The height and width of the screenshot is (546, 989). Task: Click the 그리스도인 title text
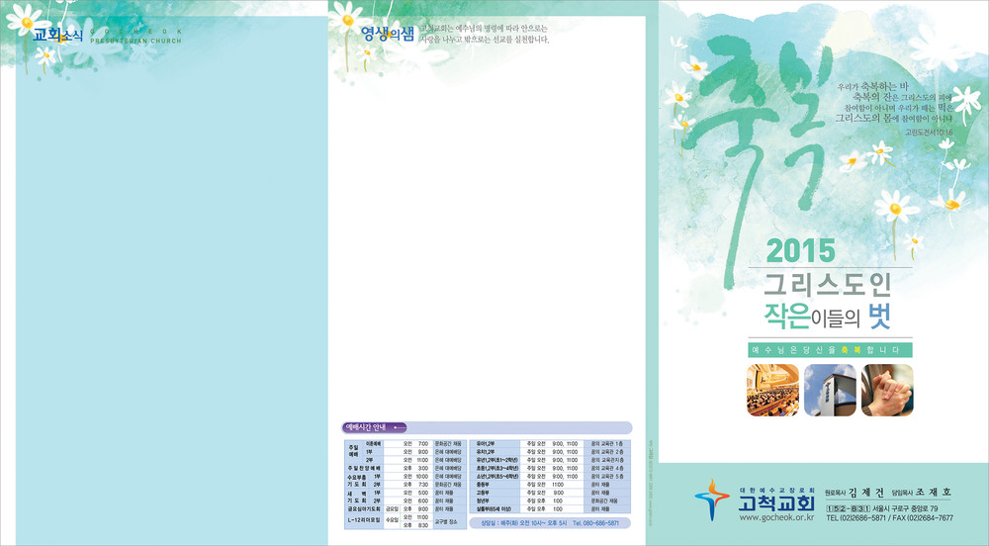[x=828, y=286]
